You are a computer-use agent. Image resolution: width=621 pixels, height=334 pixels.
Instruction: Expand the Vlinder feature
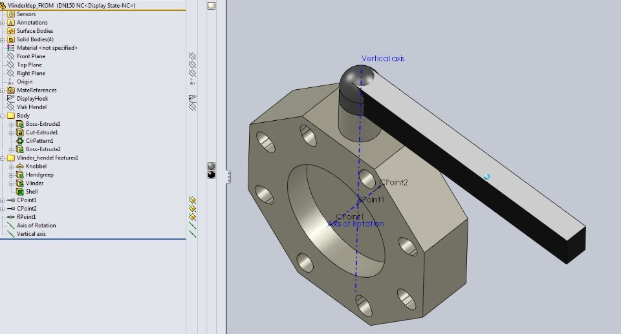[x=11, y=183]
